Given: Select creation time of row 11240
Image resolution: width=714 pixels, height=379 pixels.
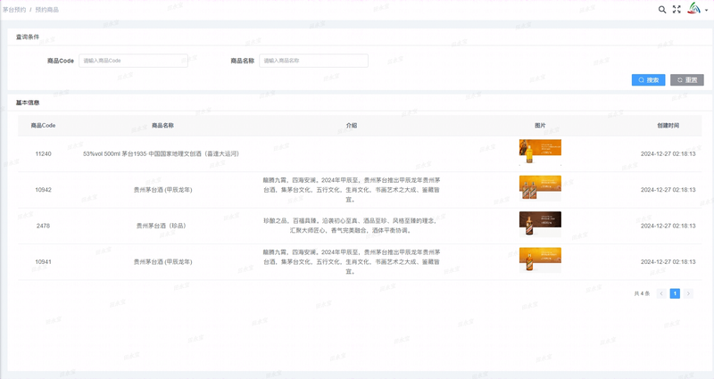Looking at the screenshot, I should (668, 153).
